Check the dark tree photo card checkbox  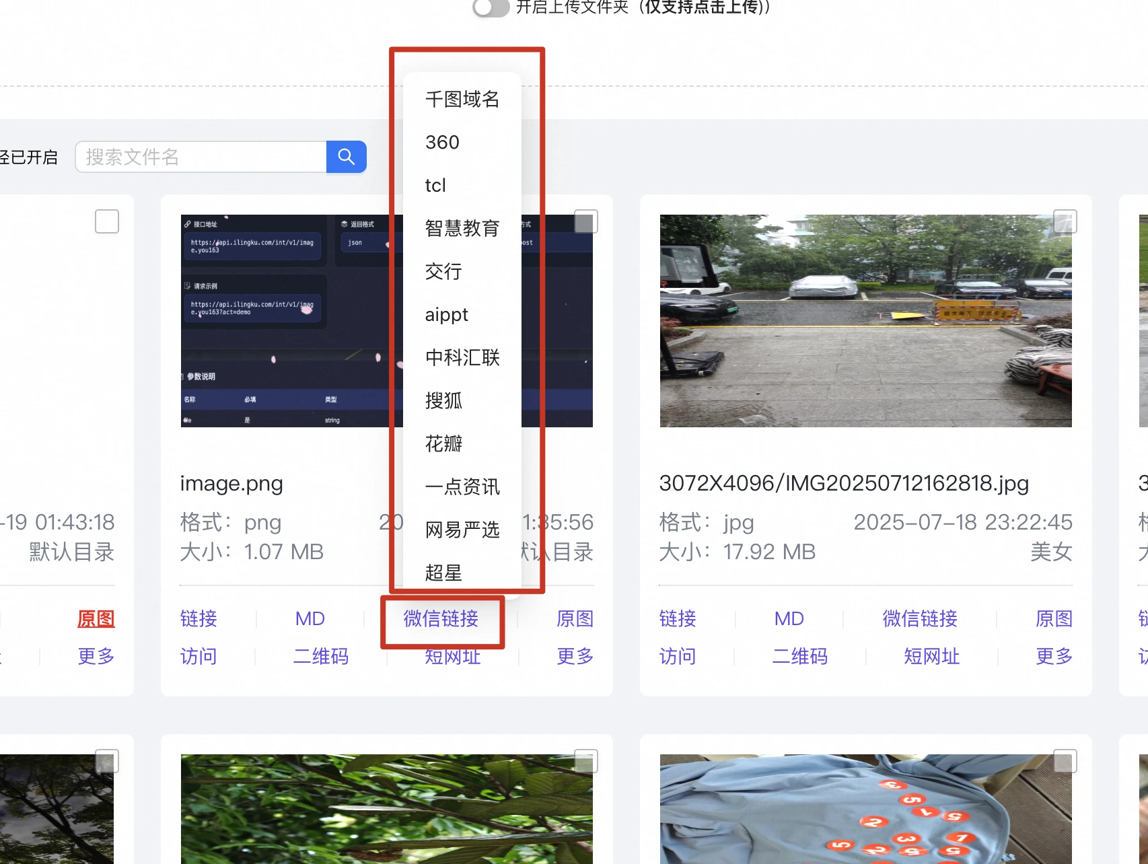[107, 761]
